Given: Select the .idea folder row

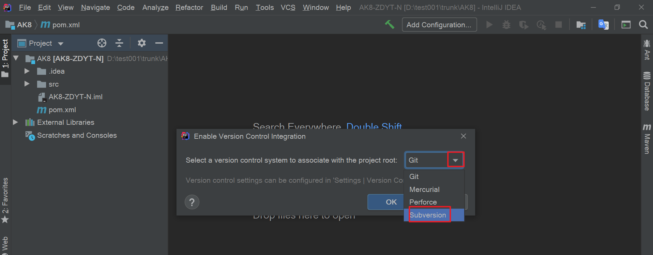Looking at the screenshot, I should 90,71.
